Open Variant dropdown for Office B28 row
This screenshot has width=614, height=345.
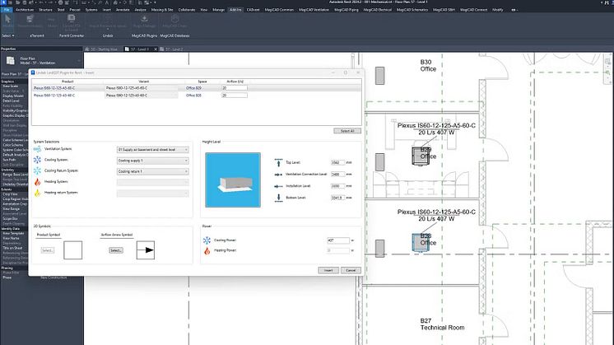[x=141, y=96]
